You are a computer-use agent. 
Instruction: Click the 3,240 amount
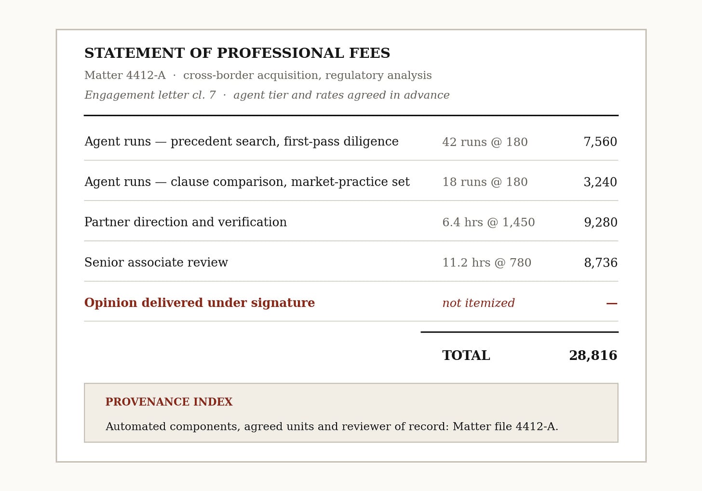[x=600, y=182]
